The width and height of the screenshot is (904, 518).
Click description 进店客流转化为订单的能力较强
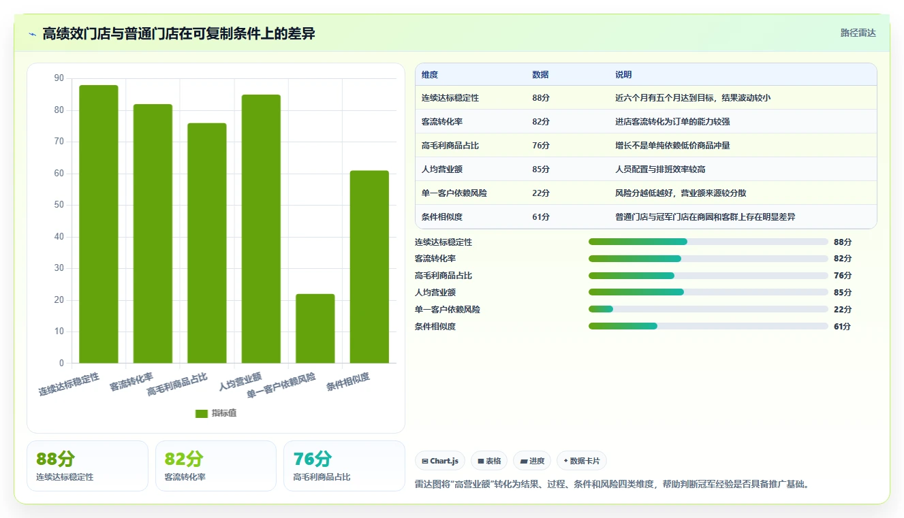point(672,122)
